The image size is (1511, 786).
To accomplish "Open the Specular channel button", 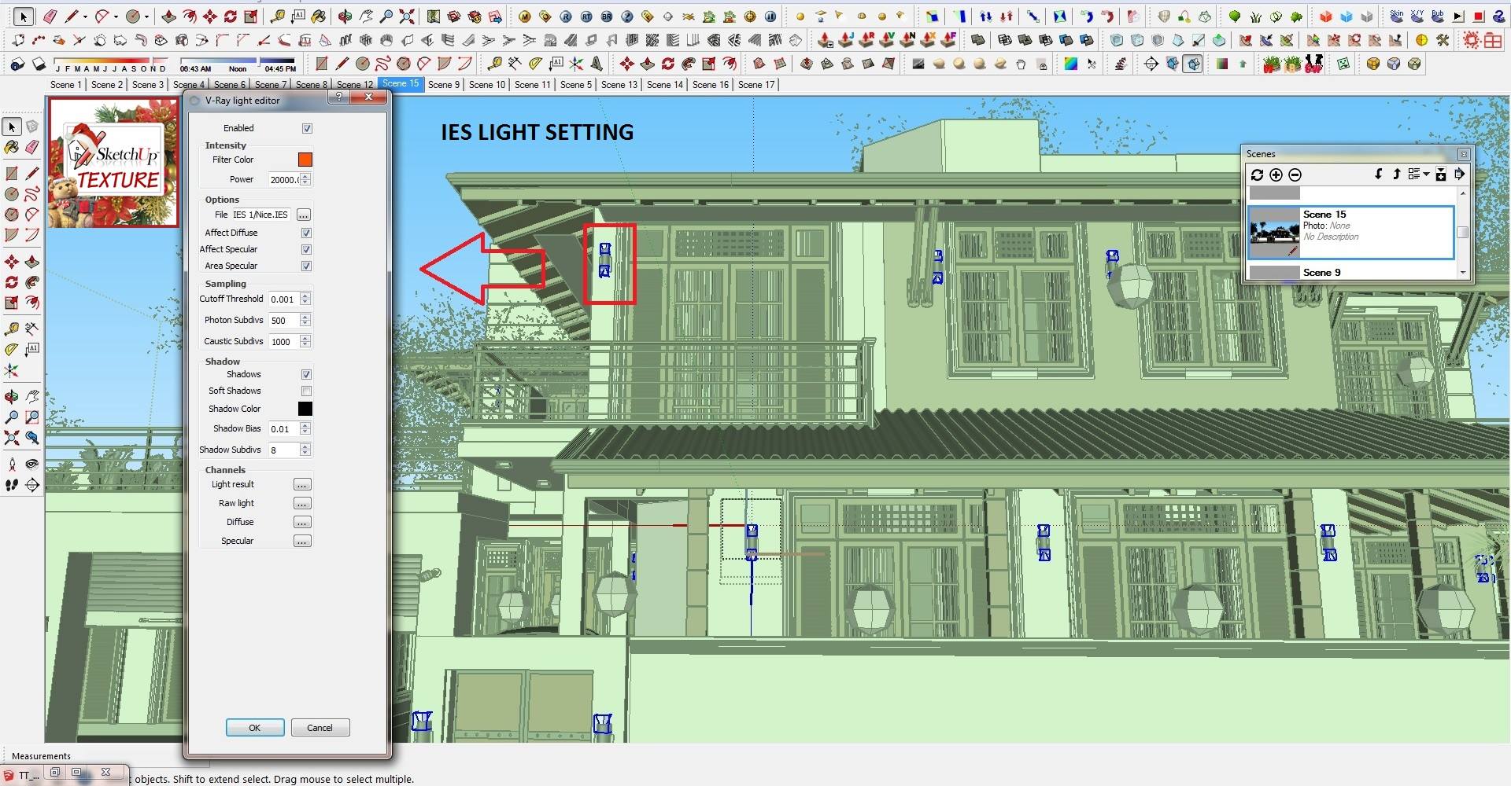I will pyautogui.click(x=302, y=541).
